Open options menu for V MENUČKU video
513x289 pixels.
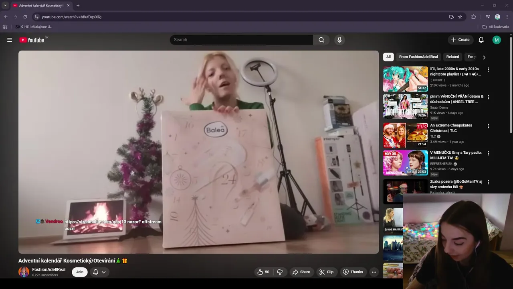488,153
